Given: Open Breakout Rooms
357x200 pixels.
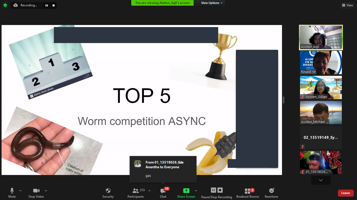Looking at the screenshot, I should pos(247,193).
